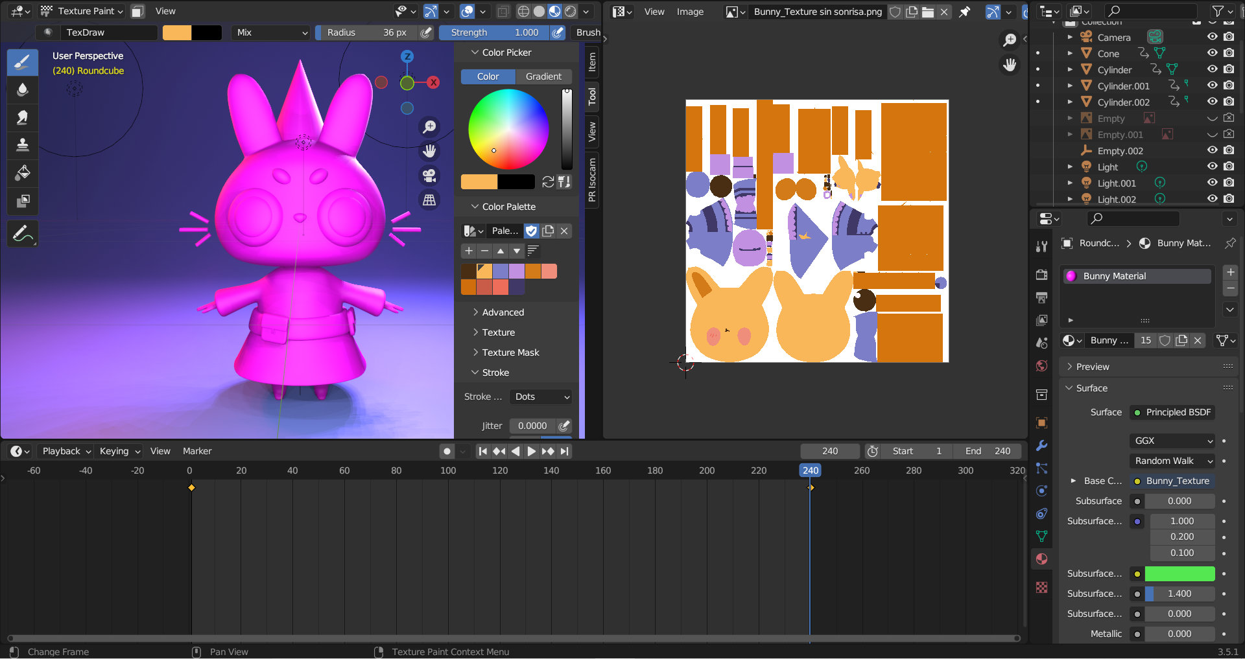This screenshot has height=659, width=1245.
Task: Open the Material properties tab icon
Action: coord(1042,559)
